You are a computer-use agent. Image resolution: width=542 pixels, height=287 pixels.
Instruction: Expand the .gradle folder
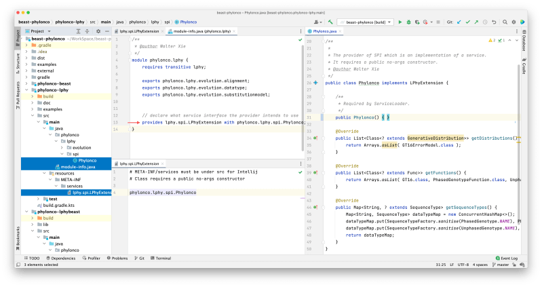26,45
